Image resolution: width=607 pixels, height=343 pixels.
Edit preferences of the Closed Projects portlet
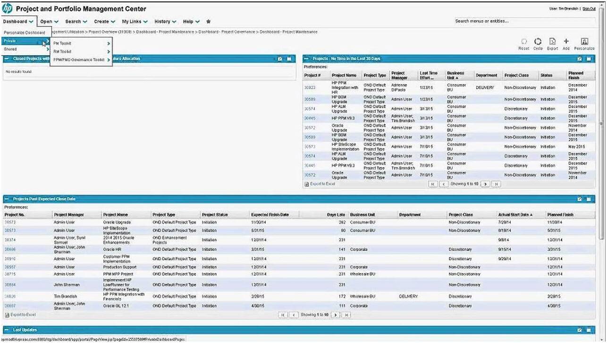pos(280,59)
